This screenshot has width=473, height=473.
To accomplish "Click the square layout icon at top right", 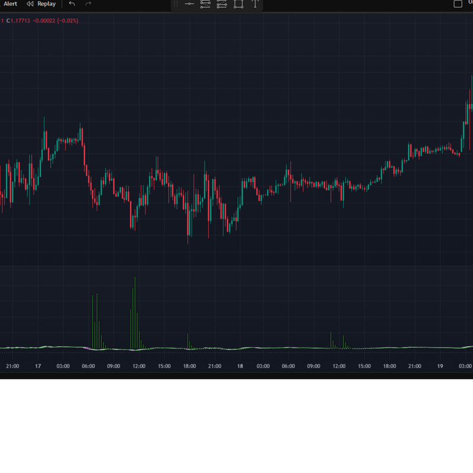I will tap(458, 4).
